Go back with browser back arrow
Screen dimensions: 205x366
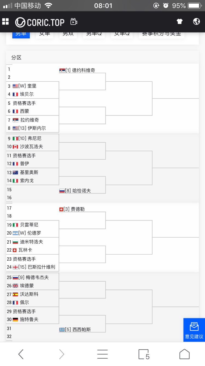pyautogui.click(x=21, y=354)
